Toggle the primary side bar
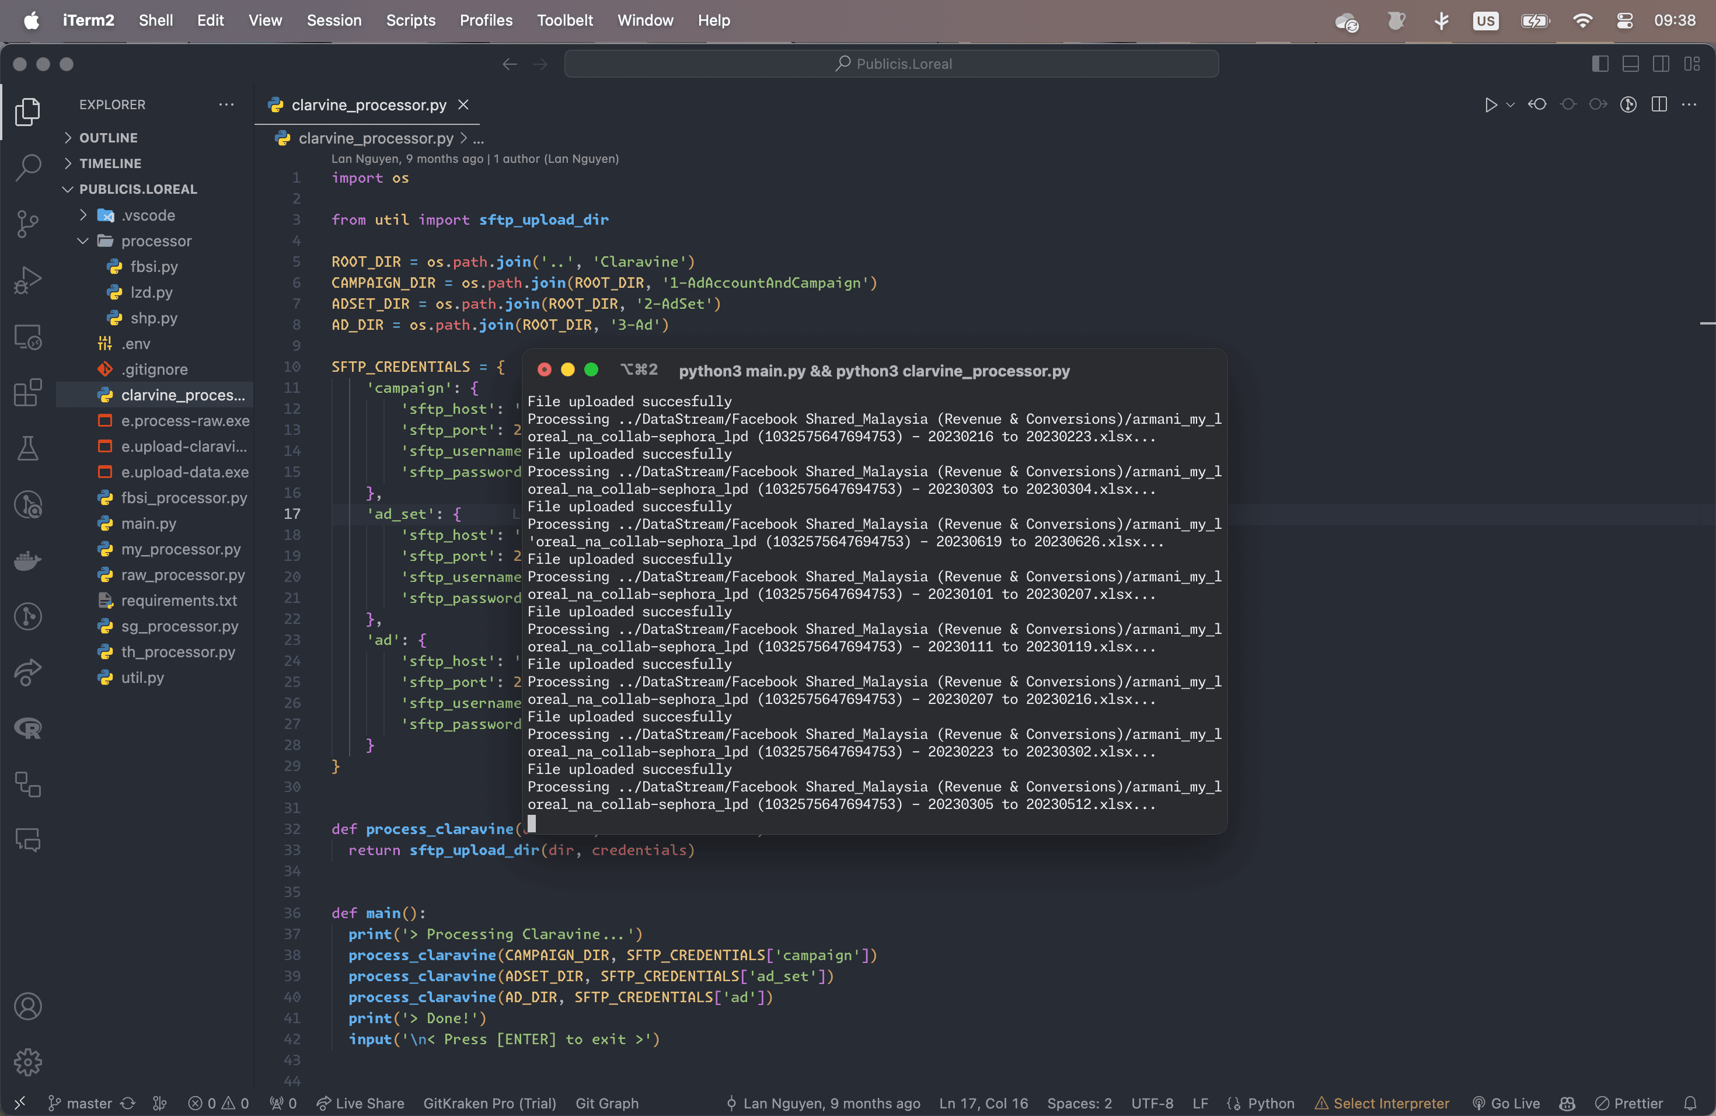This screenshot has width=1716, height=1116. click(1600, 64)
